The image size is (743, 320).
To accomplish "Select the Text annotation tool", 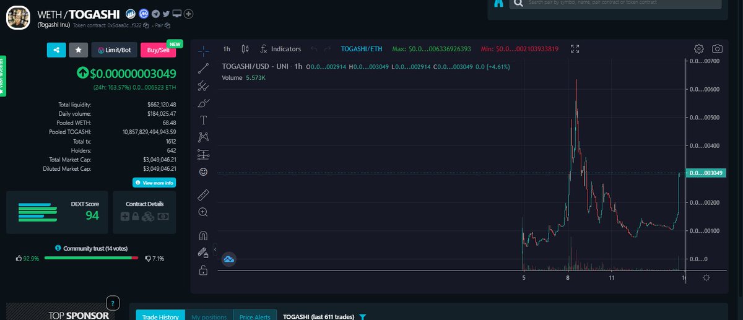I will [x=203, y=120].
